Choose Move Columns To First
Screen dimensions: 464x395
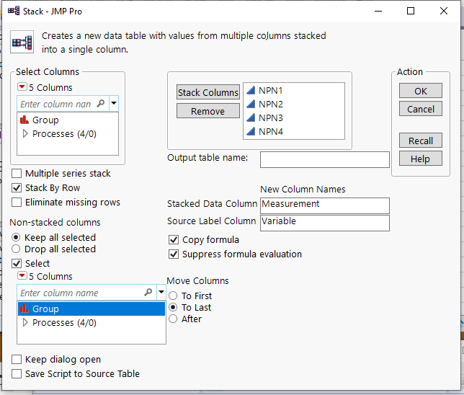point(173,296)
